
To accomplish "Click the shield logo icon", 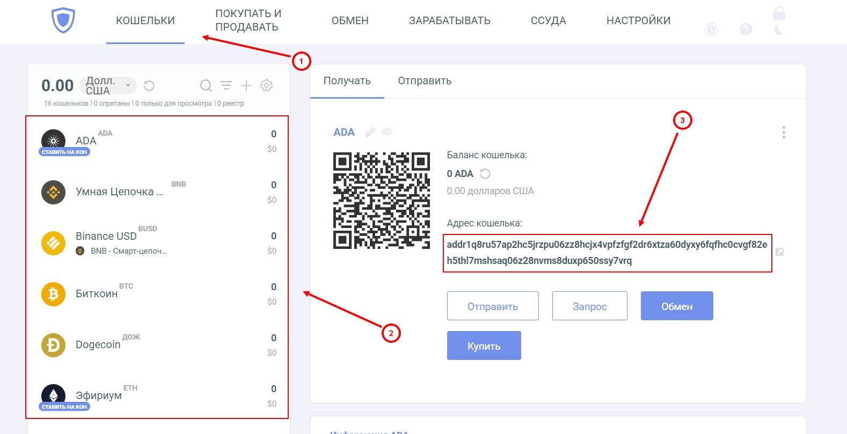I will tap(63, 21).
